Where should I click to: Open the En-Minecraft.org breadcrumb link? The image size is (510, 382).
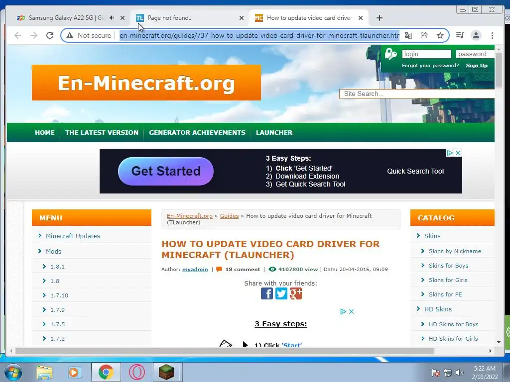point(190,216)
